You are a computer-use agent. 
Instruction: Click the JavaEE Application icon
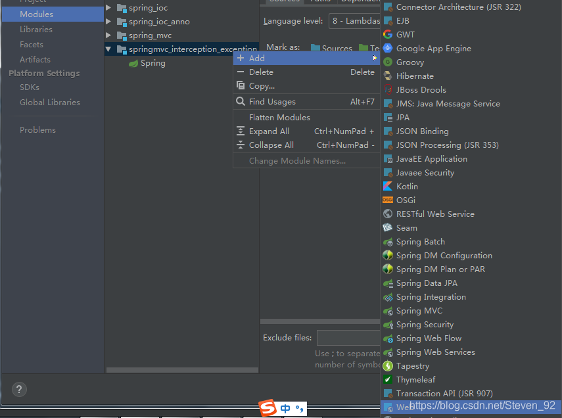click(x=388, y=159)
